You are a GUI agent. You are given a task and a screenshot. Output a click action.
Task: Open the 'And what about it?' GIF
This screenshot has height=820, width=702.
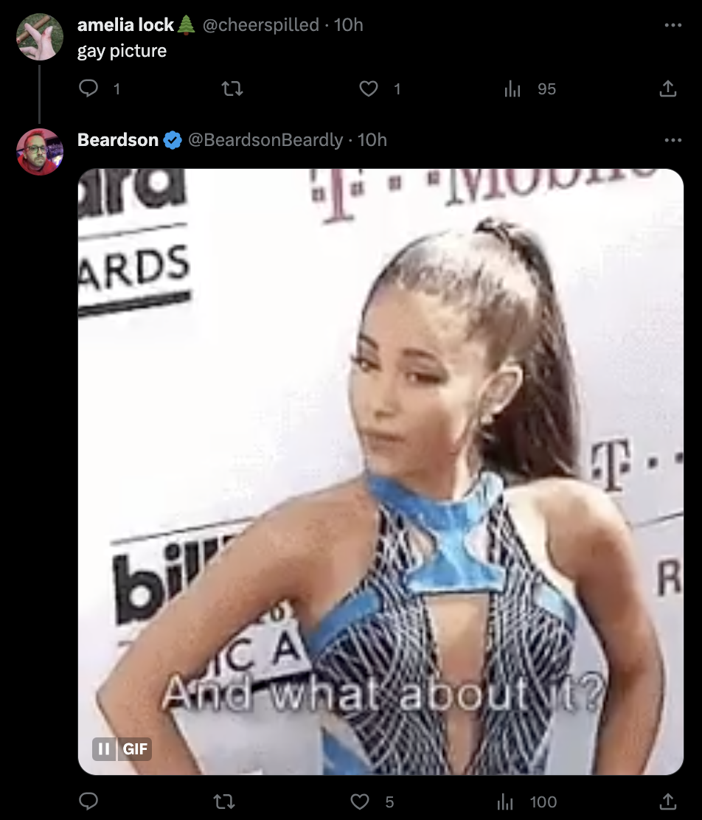click(x=380, y=471)
